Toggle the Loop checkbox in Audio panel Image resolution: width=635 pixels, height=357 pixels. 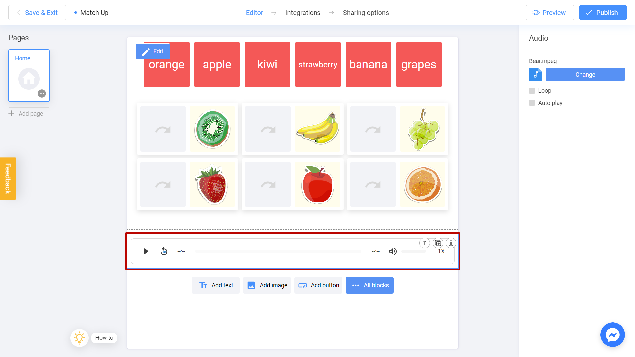[x=532, y=91]
